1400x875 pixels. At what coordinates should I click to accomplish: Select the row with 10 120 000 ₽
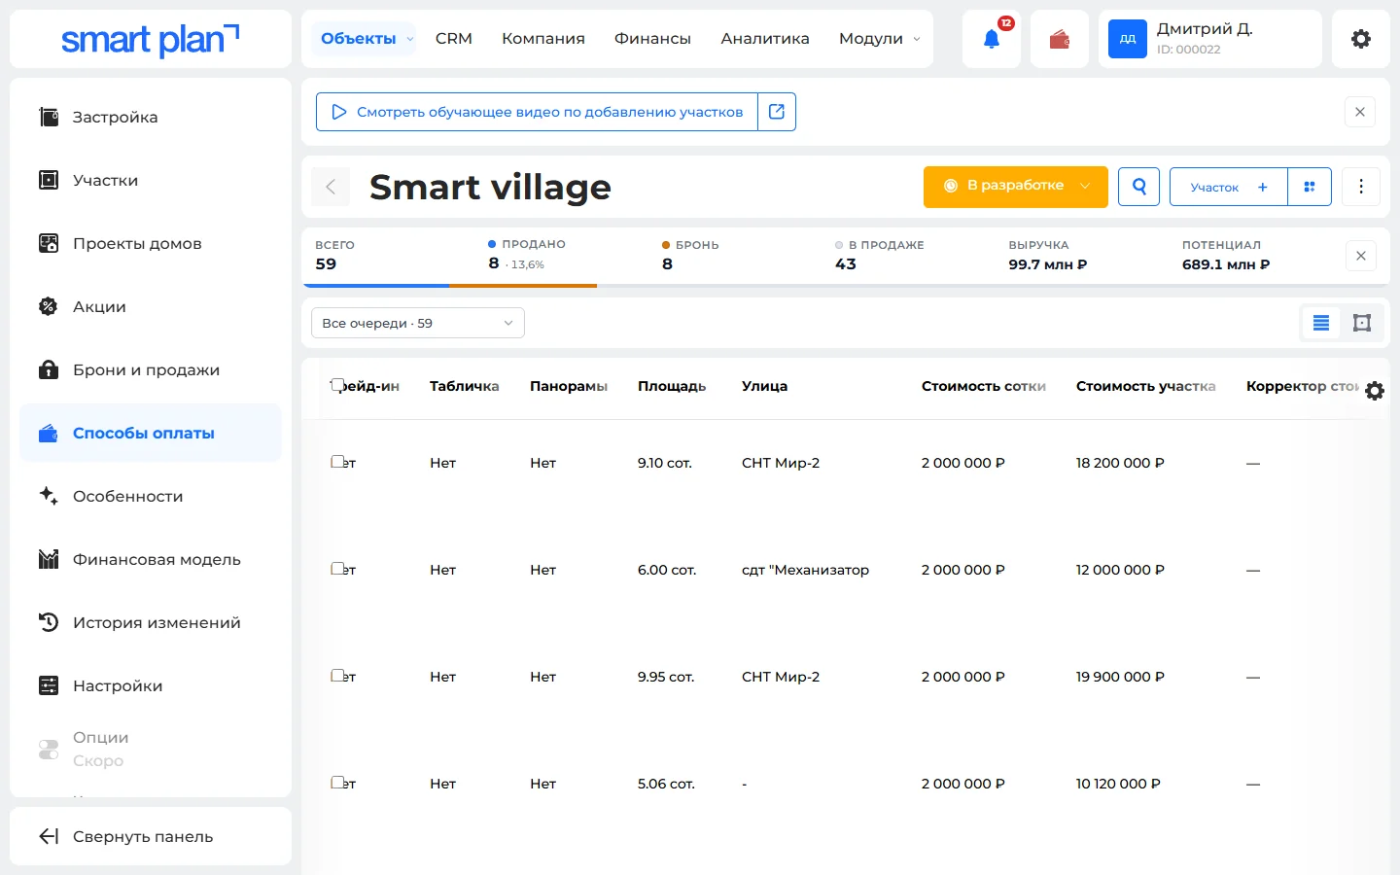337,783
